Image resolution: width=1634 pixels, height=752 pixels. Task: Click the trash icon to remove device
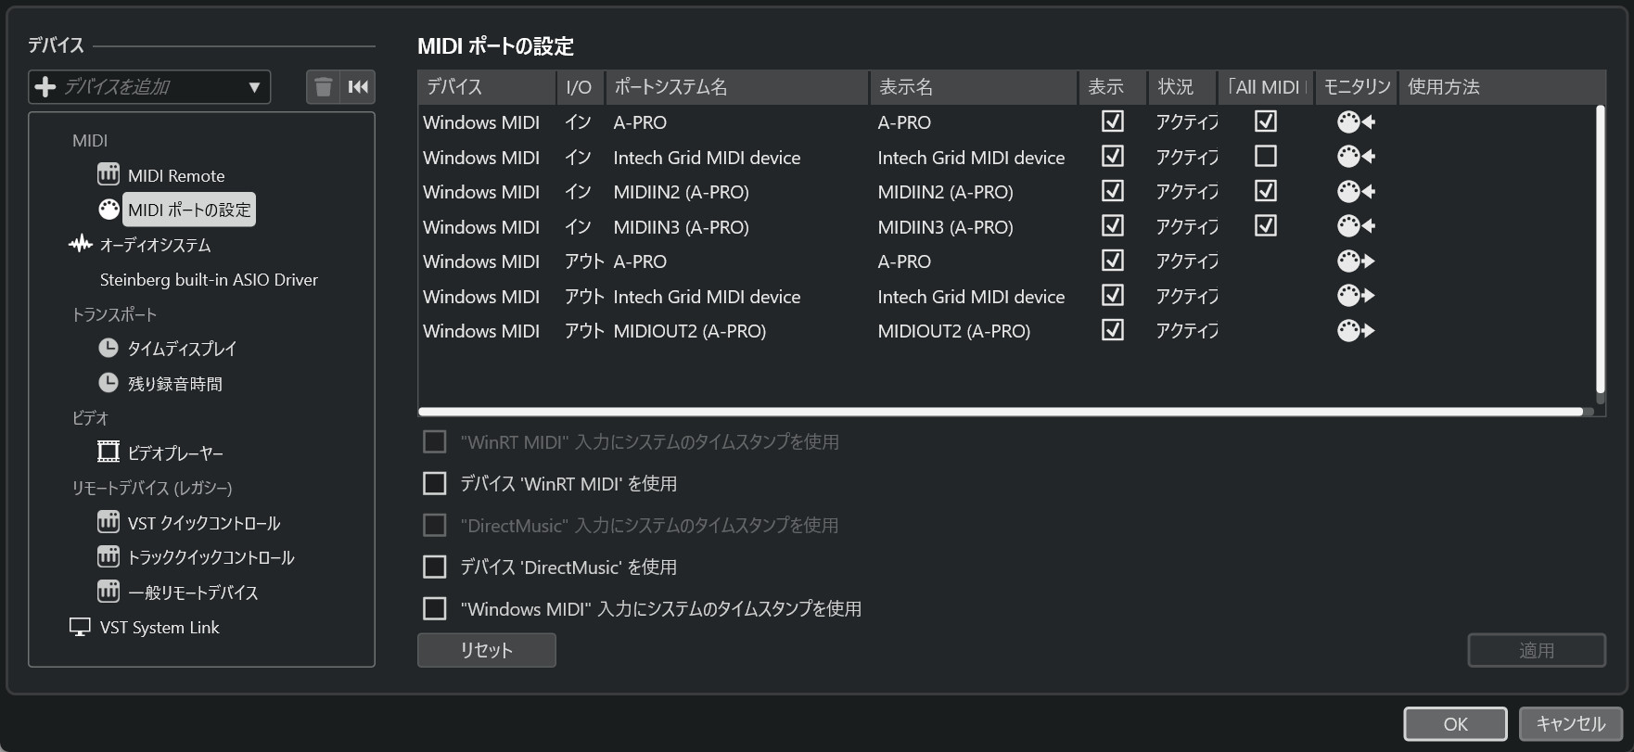(x=323, y=87)
